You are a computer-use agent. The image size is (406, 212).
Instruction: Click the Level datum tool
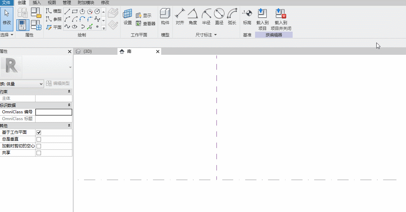pyautogui.click(x=247, y=17)
